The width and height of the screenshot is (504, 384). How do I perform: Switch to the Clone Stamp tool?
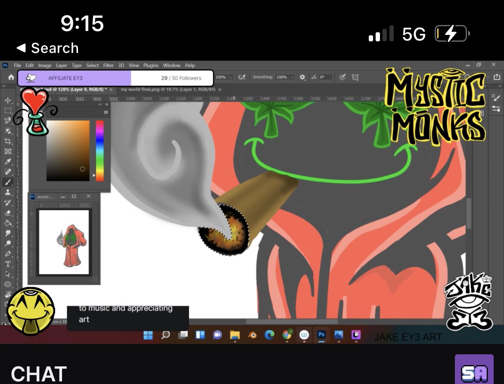click(x=9, y=192)
